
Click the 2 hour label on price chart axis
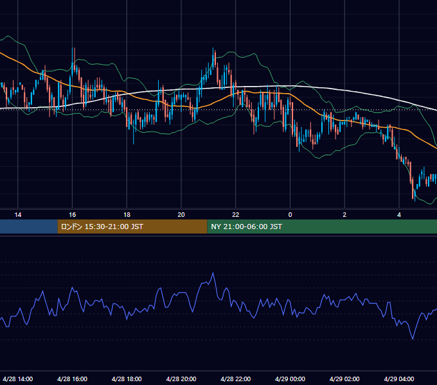344,215
